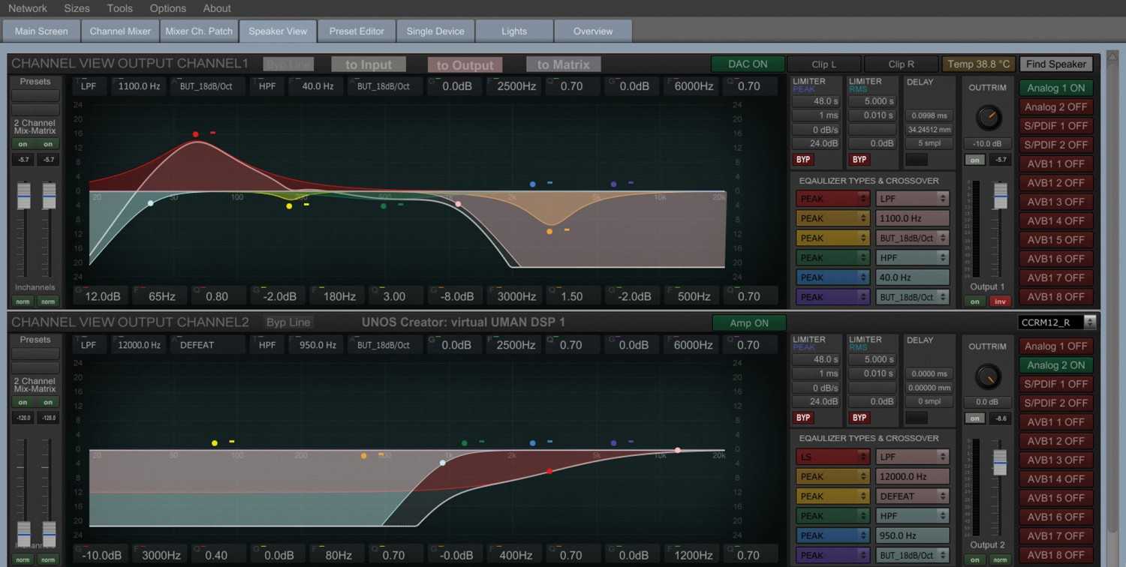Viewport: 1126px width, 567px height.
Task: Select the green EQ band node in Channel 2 graph
Action: click(x=465, y=443)
